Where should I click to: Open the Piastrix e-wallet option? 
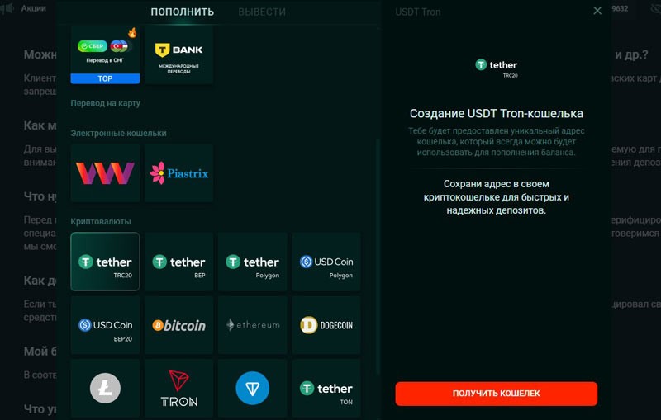(x=178, y=173)
